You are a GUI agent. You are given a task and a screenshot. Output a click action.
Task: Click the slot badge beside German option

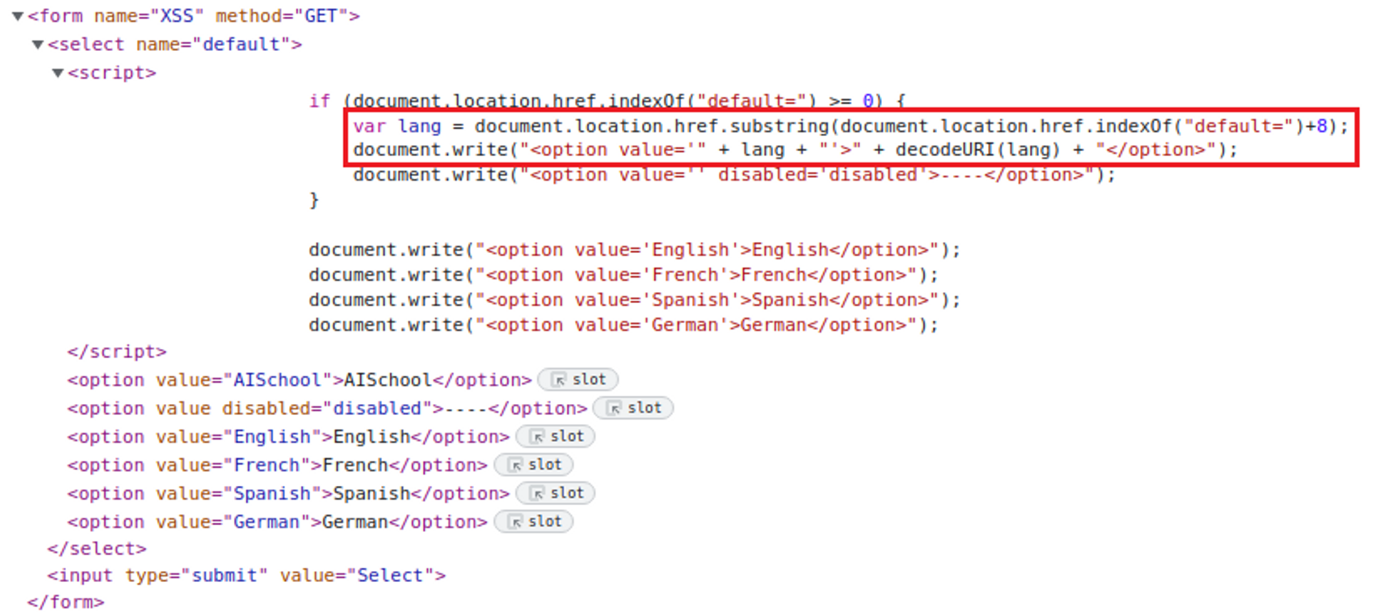click(x=534, y=522)
